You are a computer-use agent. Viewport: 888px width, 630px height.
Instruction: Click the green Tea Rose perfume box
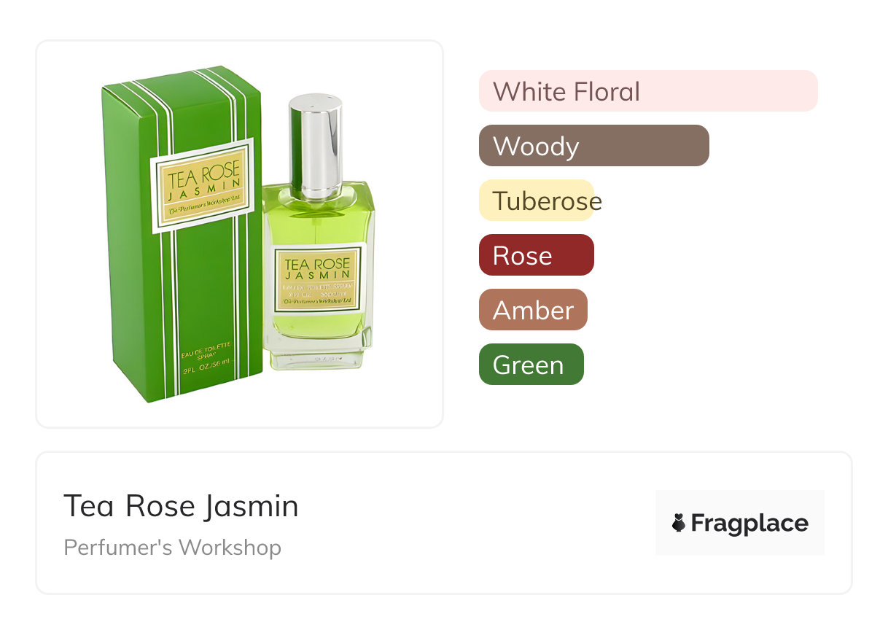click(x=182, y=233)
